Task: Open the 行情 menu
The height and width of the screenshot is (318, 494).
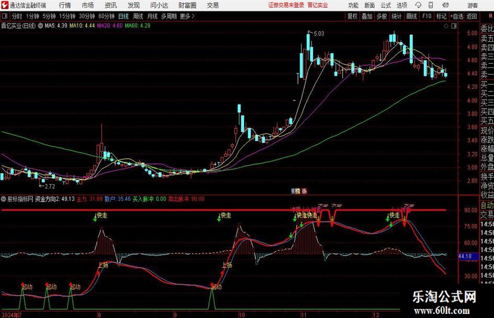Action: click(x=65, y=5)
